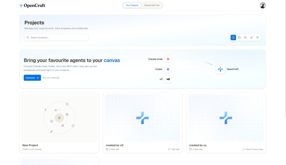Click the 'Claude Code' label

point(155,59)
